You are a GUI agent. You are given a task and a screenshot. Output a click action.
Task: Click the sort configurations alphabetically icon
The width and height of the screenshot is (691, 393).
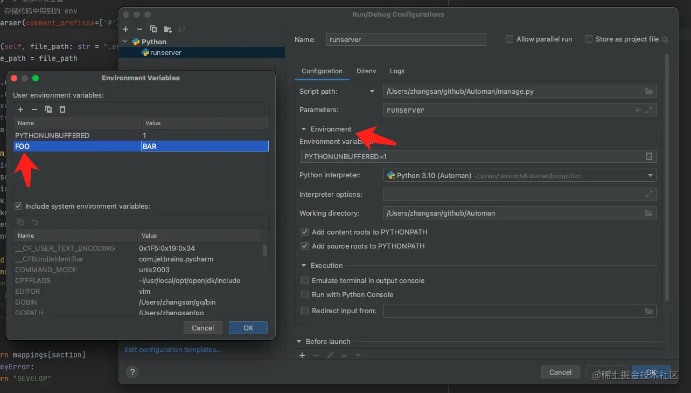(x=182, y=29)
